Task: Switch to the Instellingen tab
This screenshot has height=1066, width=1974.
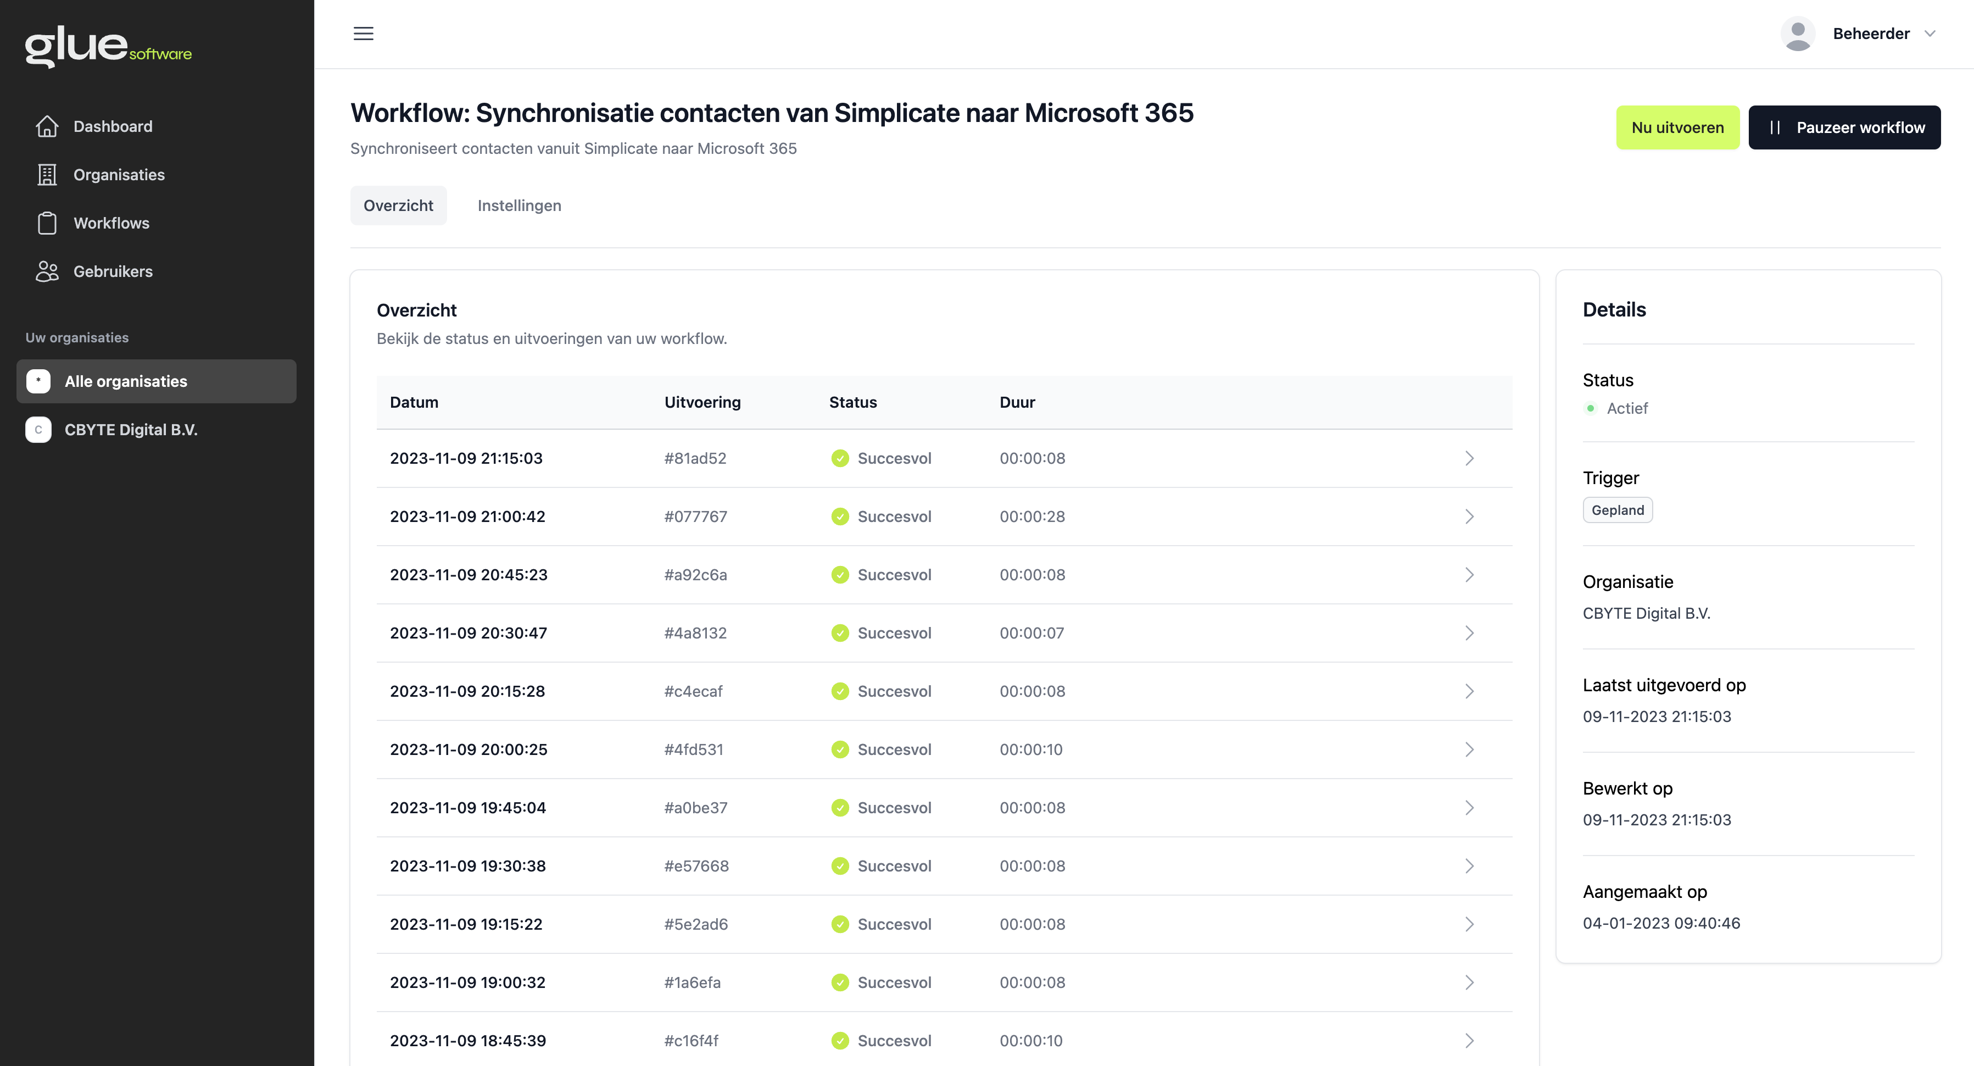Action: coord(519,205)
